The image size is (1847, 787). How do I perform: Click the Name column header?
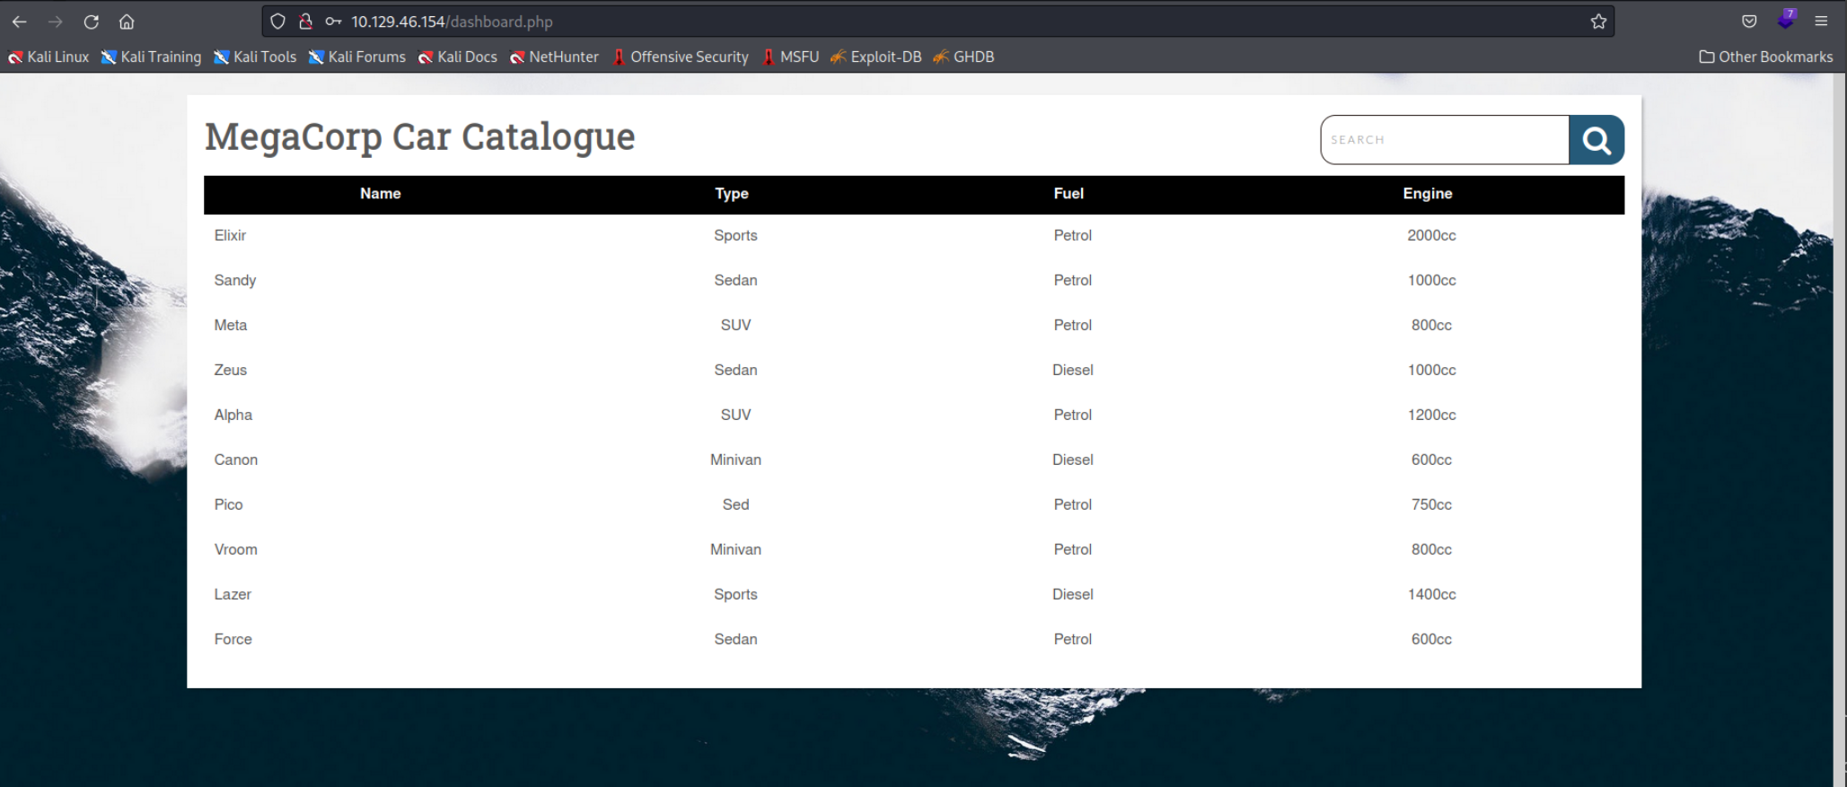pos(380,194)
